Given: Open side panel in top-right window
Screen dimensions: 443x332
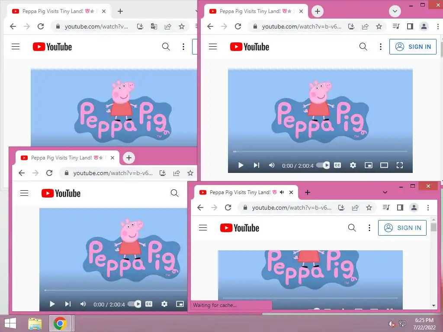Looking at the screenshot, I should click(x=410, y=26).
